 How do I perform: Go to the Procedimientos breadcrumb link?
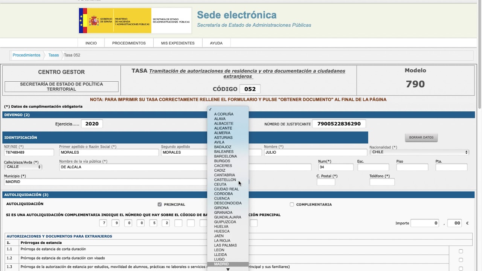click(x=26, y=55)
